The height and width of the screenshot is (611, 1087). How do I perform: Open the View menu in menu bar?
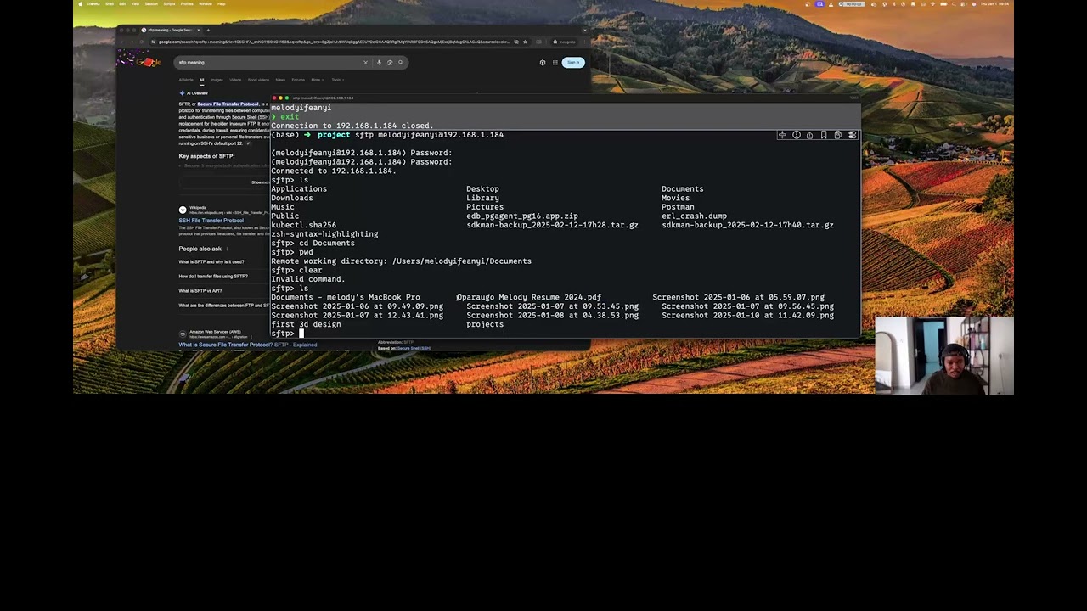pyautogui.click(x=135, y=4)
